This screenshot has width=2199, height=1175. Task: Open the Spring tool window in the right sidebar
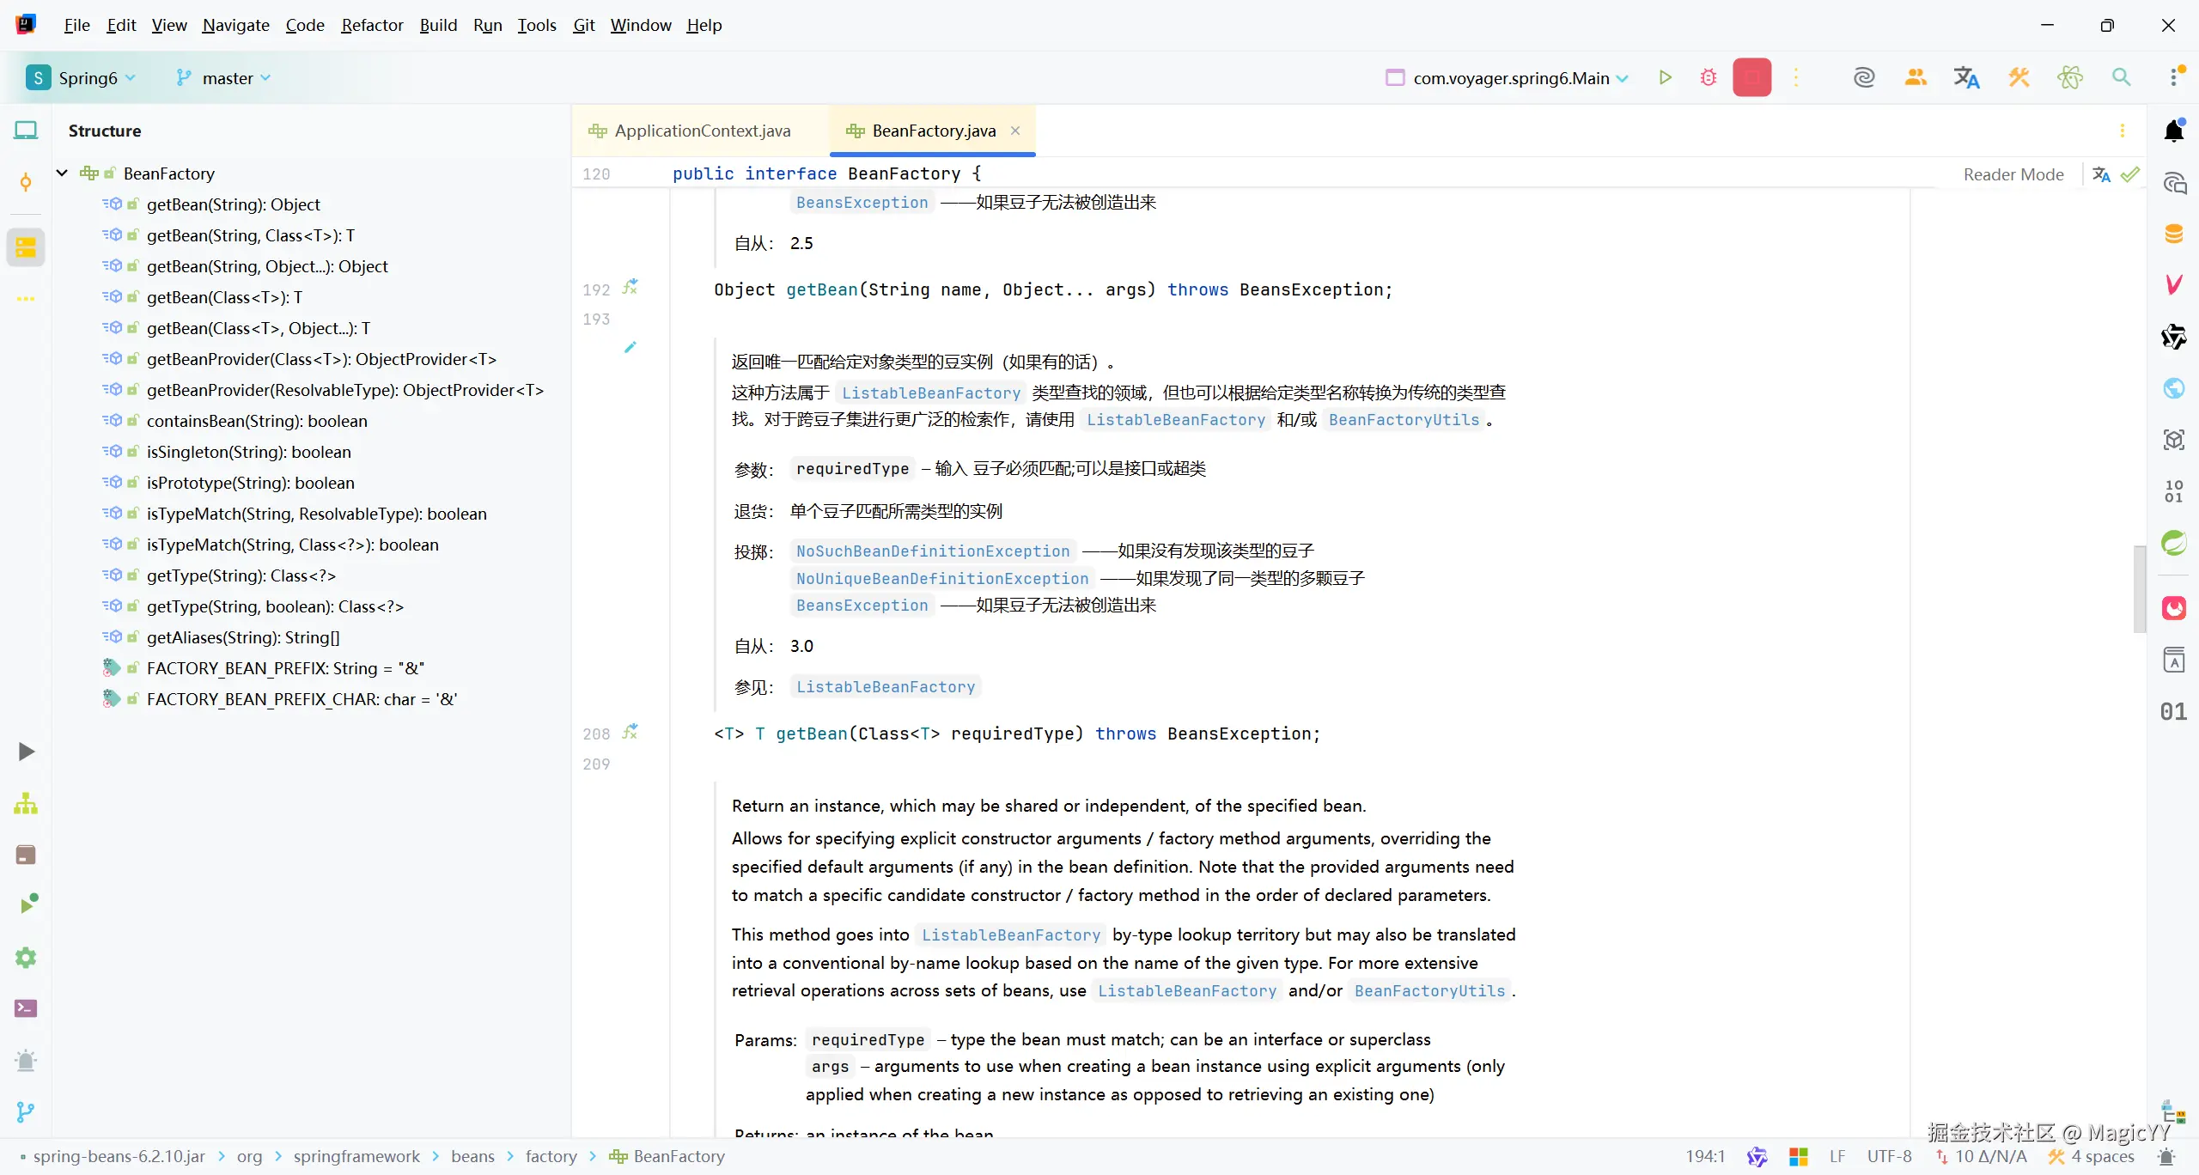click(2173, 543)
